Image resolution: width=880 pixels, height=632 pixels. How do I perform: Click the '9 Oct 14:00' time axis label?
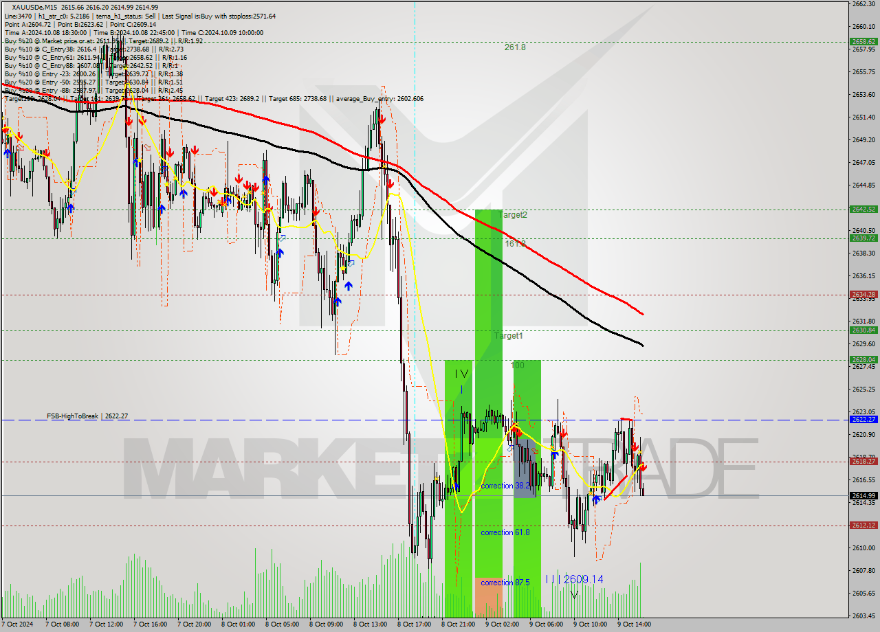point(635,624)
